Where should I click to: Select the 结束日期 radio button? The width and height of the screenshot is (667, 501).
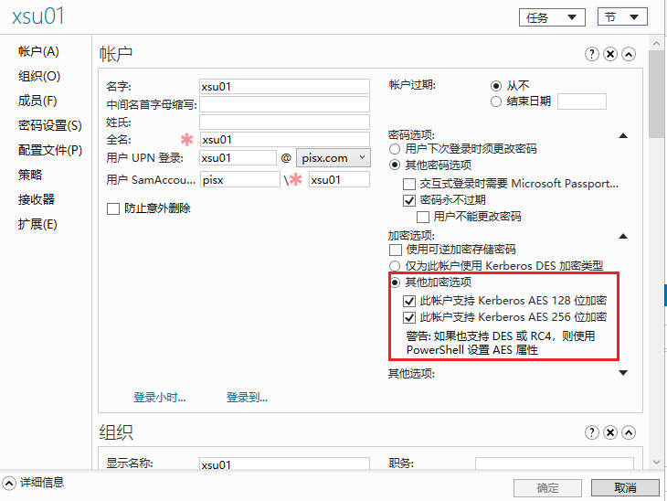tap(496, 101)
